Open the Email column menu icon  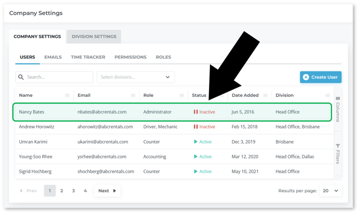[133, 95]
